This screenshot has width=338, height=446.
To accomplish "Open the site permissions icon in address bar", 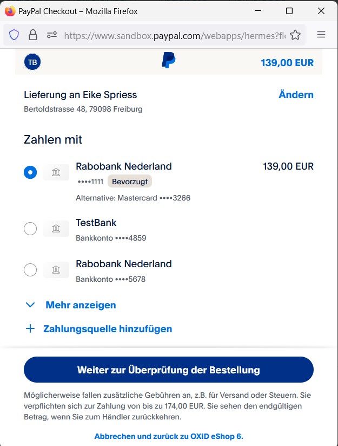I will coord(51,35).
